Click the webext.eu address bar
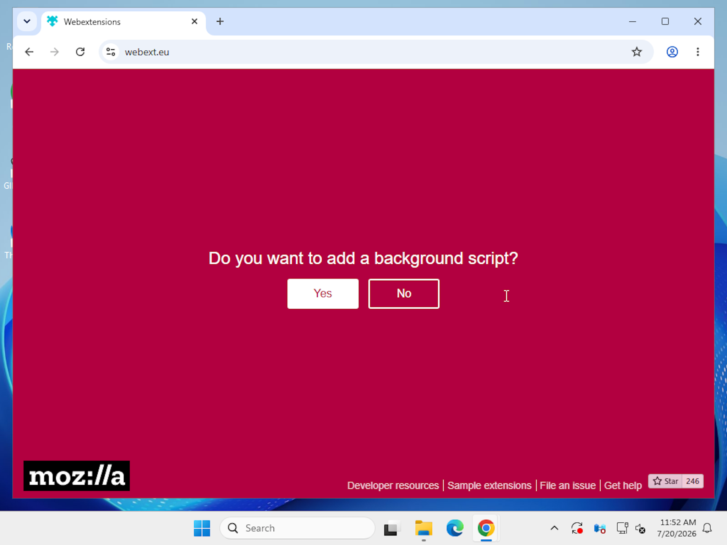 376,52
